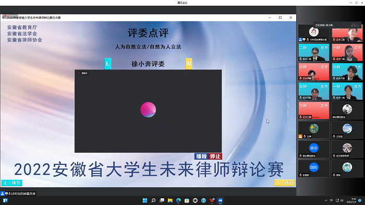Expand hidden system tray icons chevron

point(326,201)
